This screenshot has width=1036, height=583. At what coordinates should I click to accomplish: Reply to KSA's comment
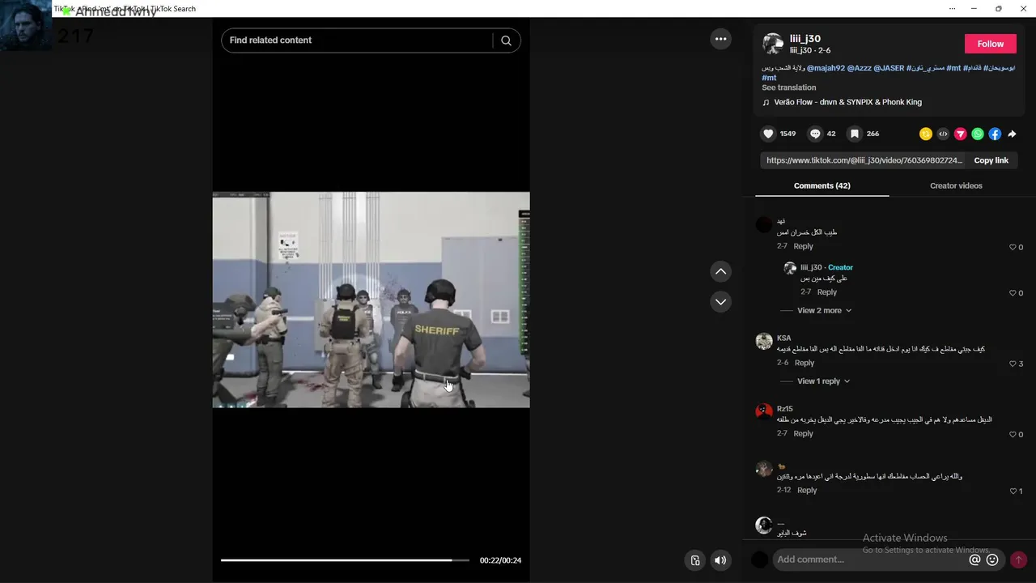coord(805,363)
